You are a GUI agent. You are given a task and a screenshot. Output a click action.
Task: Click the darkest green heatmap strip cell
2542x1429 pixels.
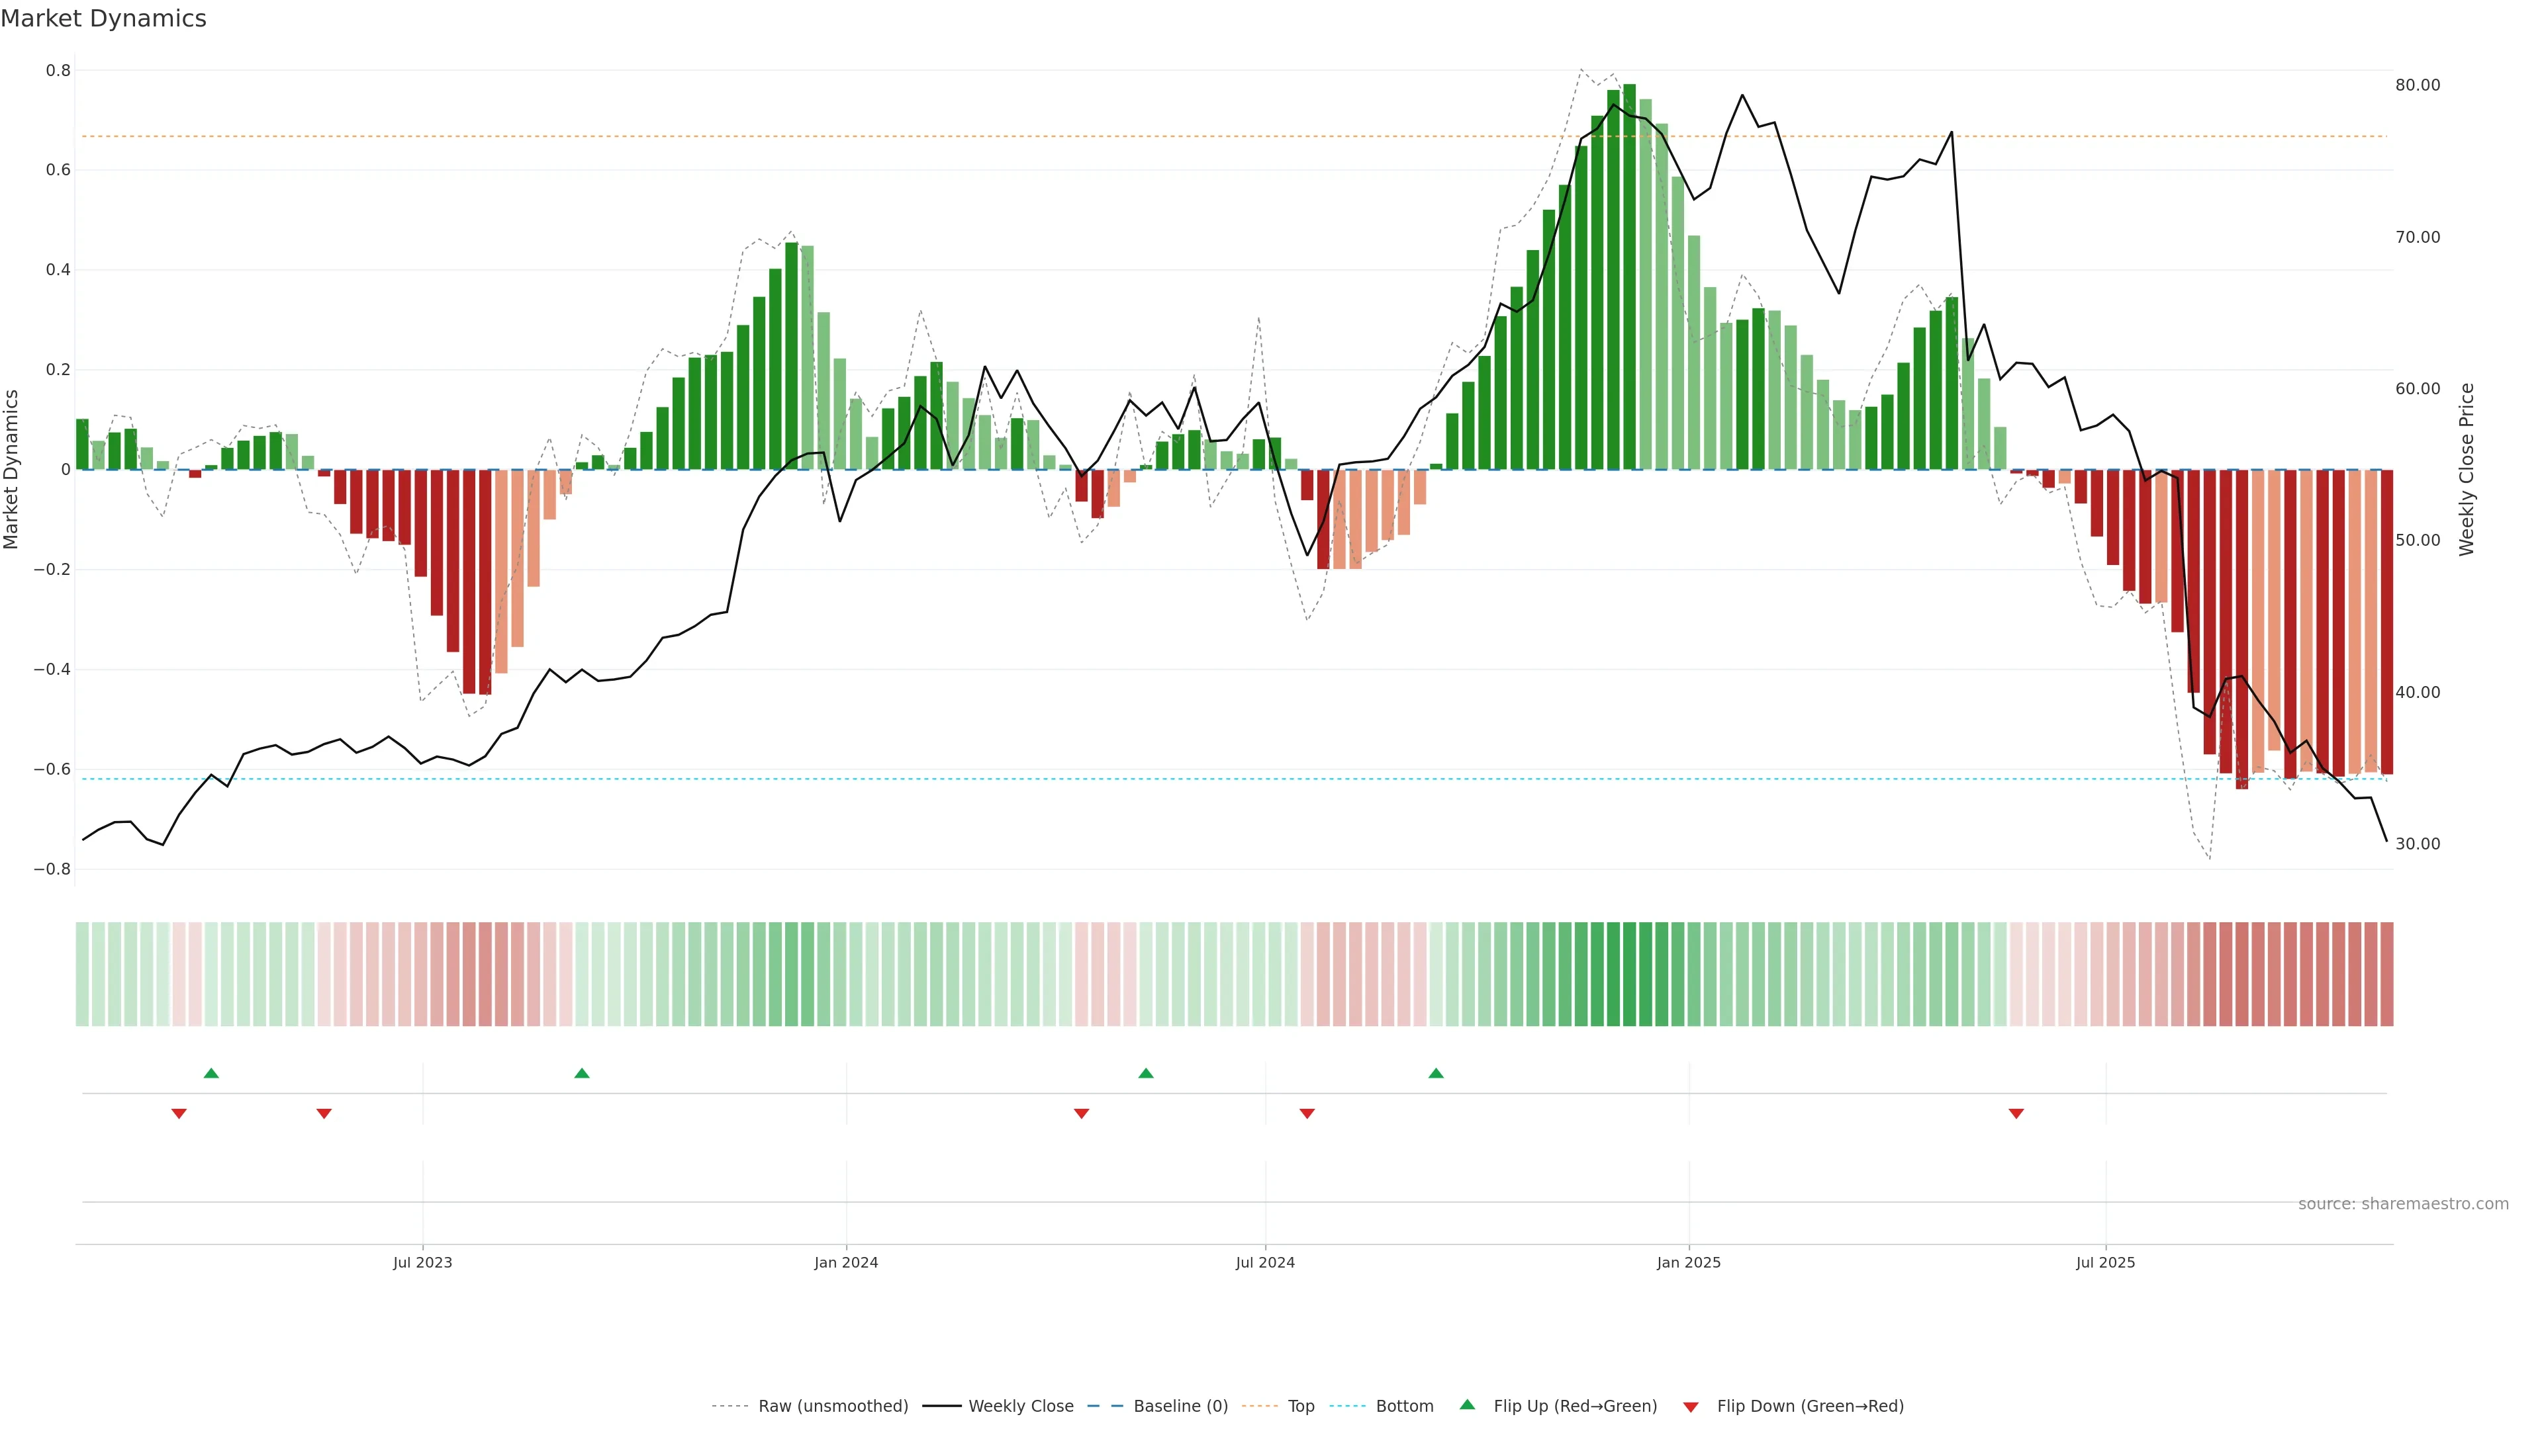tap(1629, 973)
